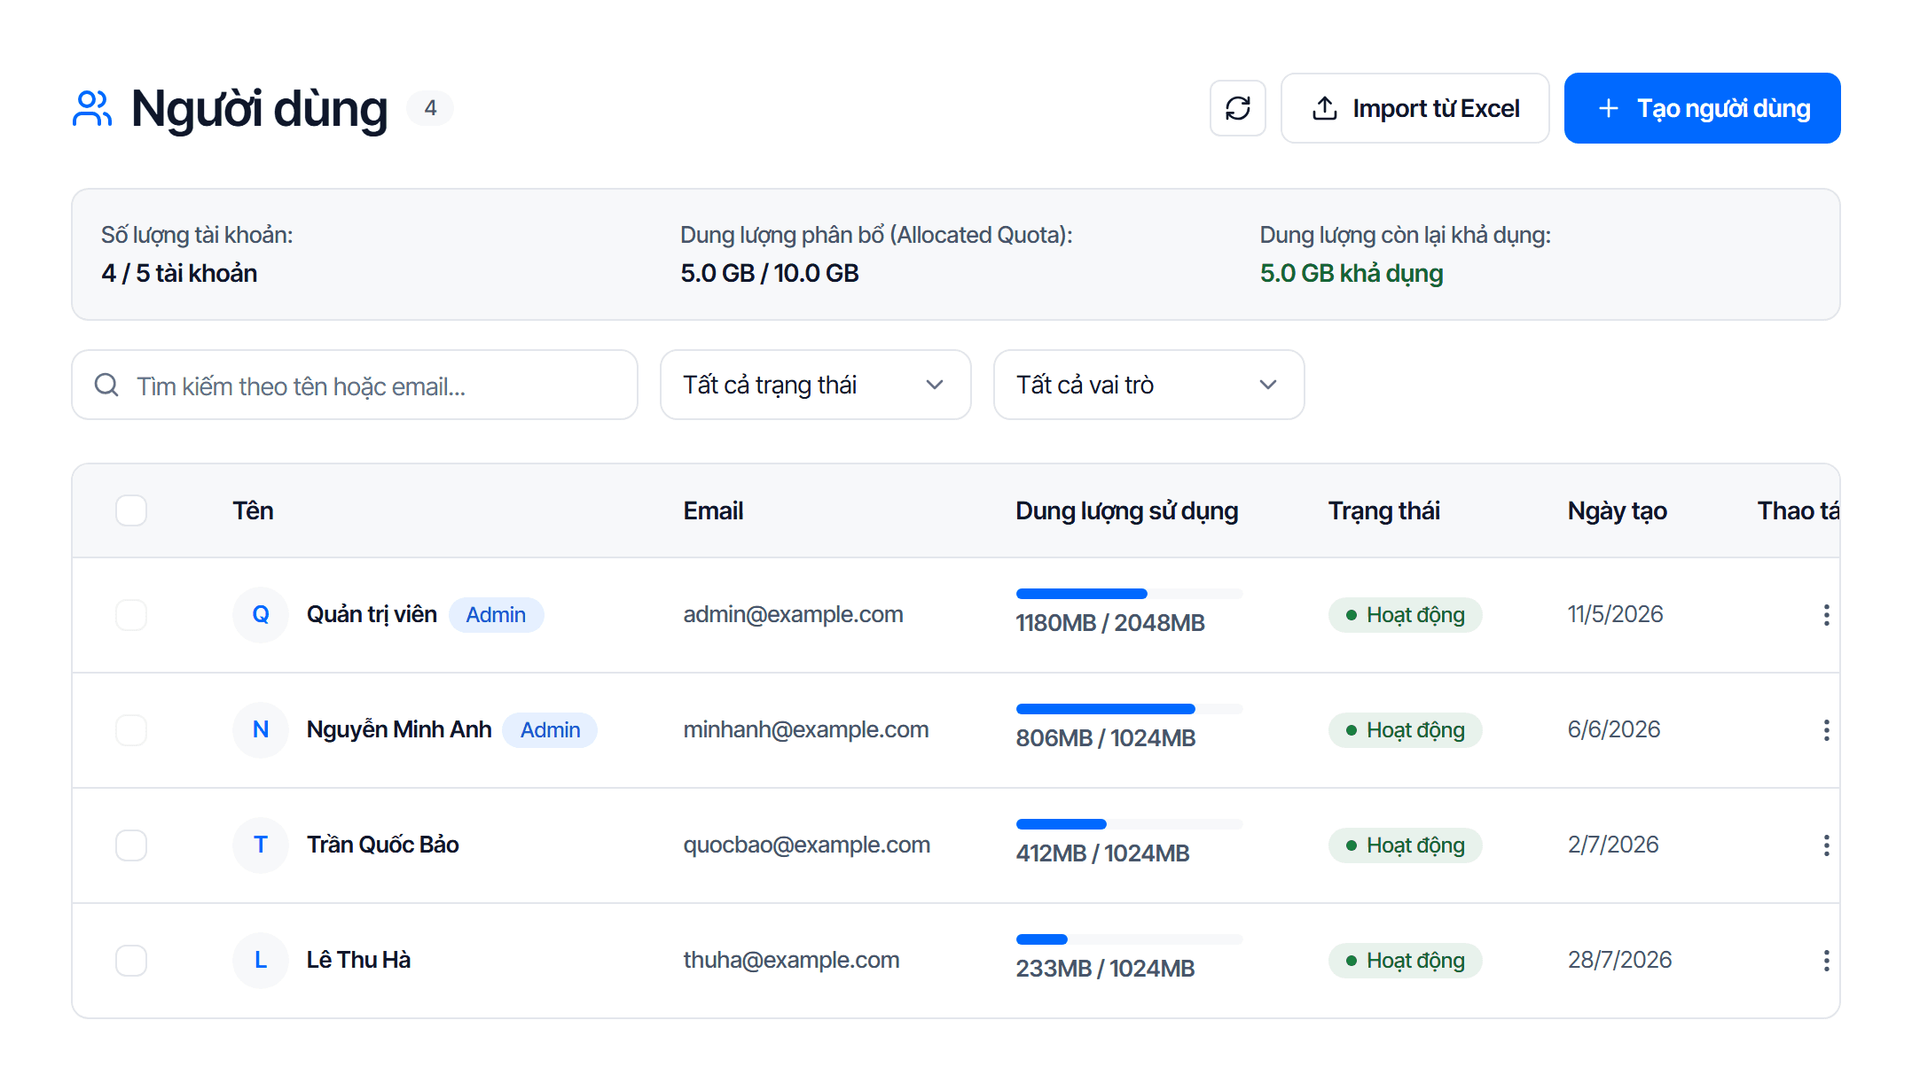Click the Tên column header

coord(253,511)
